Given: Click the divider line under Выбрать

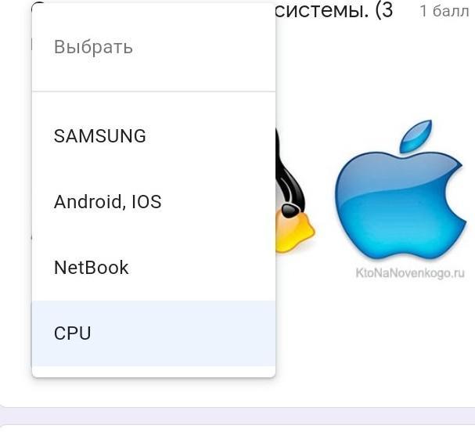Looking at the screenshot, I should 153,91.
